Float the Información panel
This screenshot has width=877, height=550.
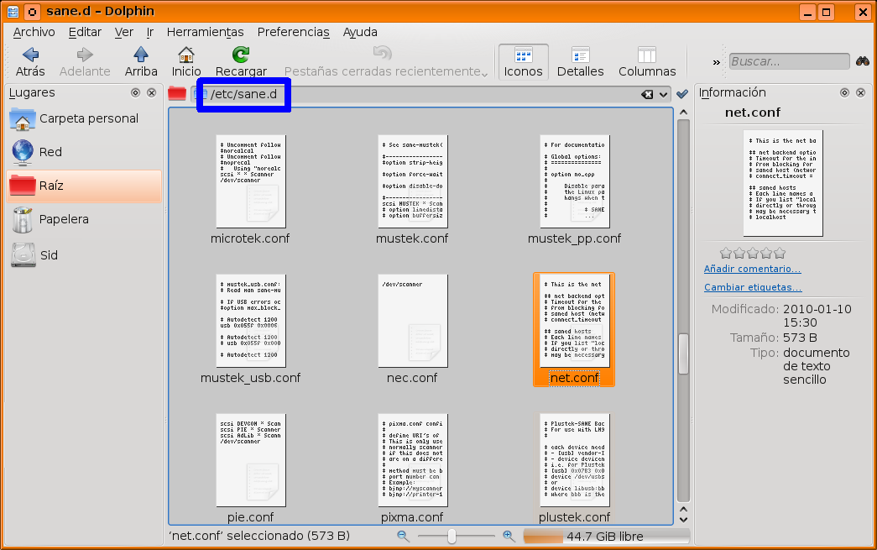[x=844, y=93]
